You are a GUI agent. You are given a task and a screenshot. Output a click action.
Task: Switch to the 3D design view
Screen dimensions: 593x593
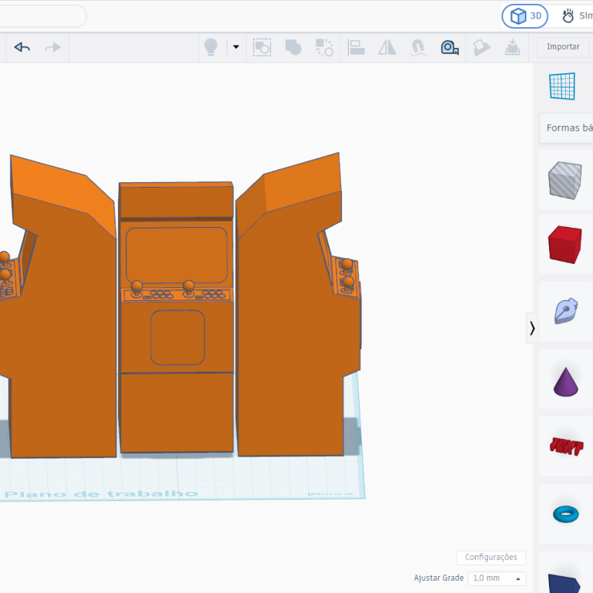[x=525, y=16]
